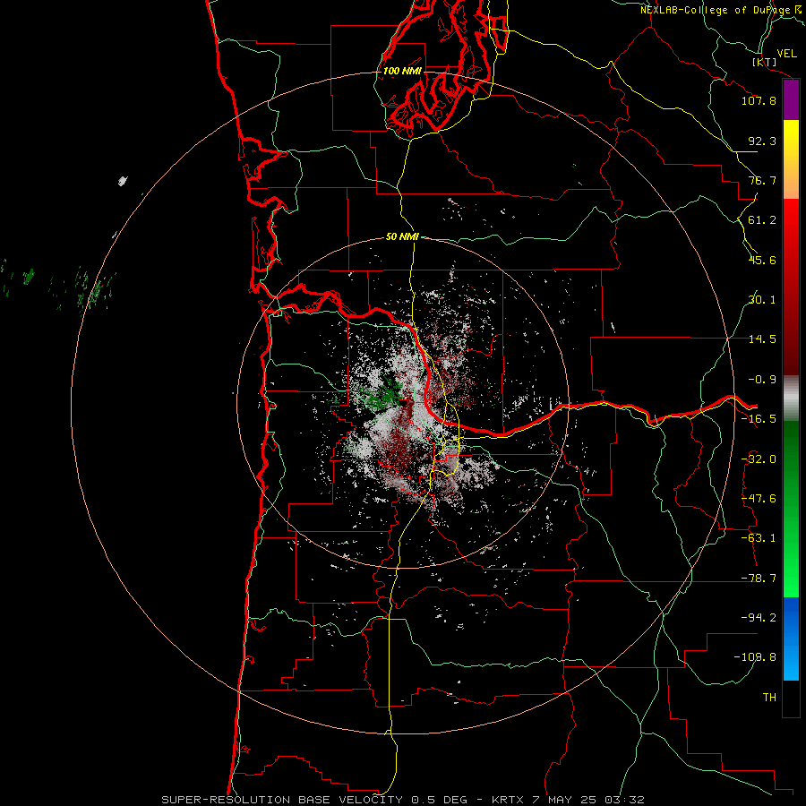Screen dimensions: 806x806
Task: Click the VEL legend title
Action: 786,54
